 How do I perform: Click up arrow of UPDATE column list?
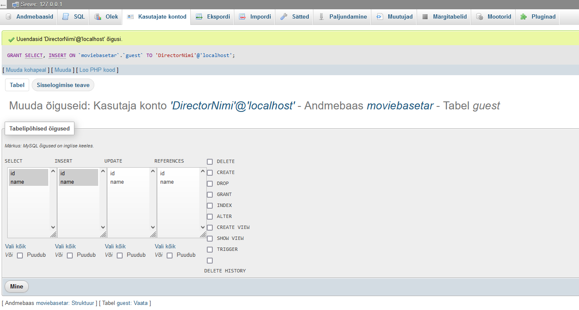point(153,171)
